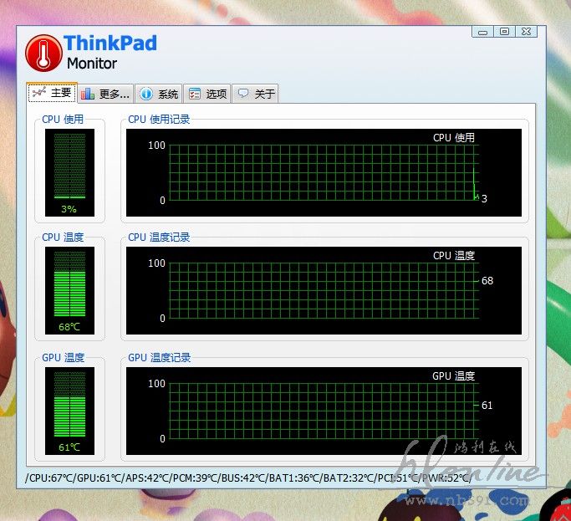Image resolution: width=571 pixels, height=521 pixels.
Task: Click the blue info icon on 系统 tab
Action: (x=145, y=94)
